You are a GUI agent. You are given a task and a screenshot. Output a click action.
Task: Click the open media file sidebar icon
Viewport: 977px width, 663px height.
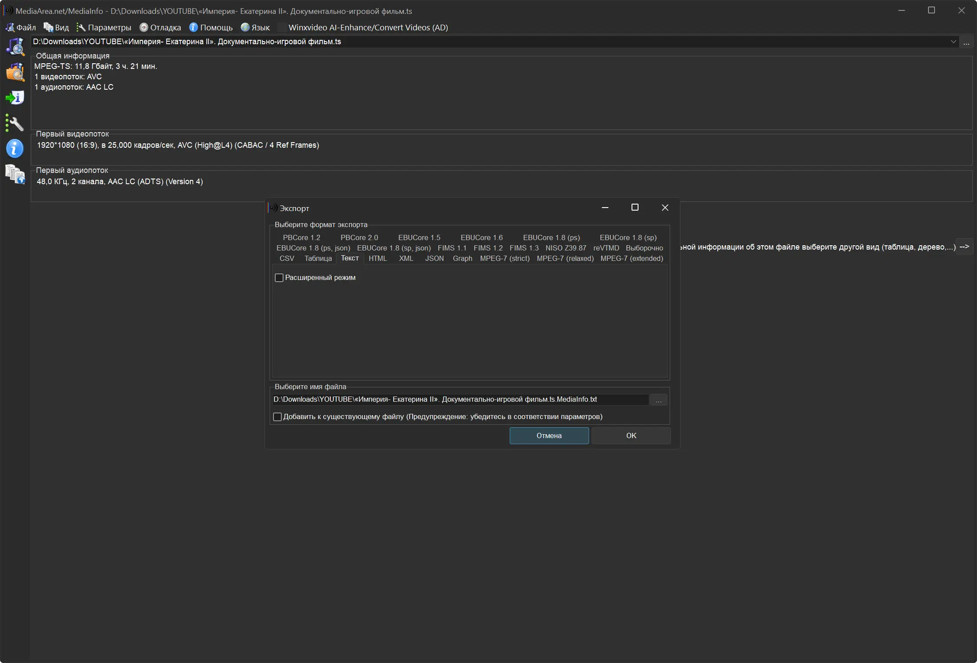pyautogui.click(x=15, y=46)
